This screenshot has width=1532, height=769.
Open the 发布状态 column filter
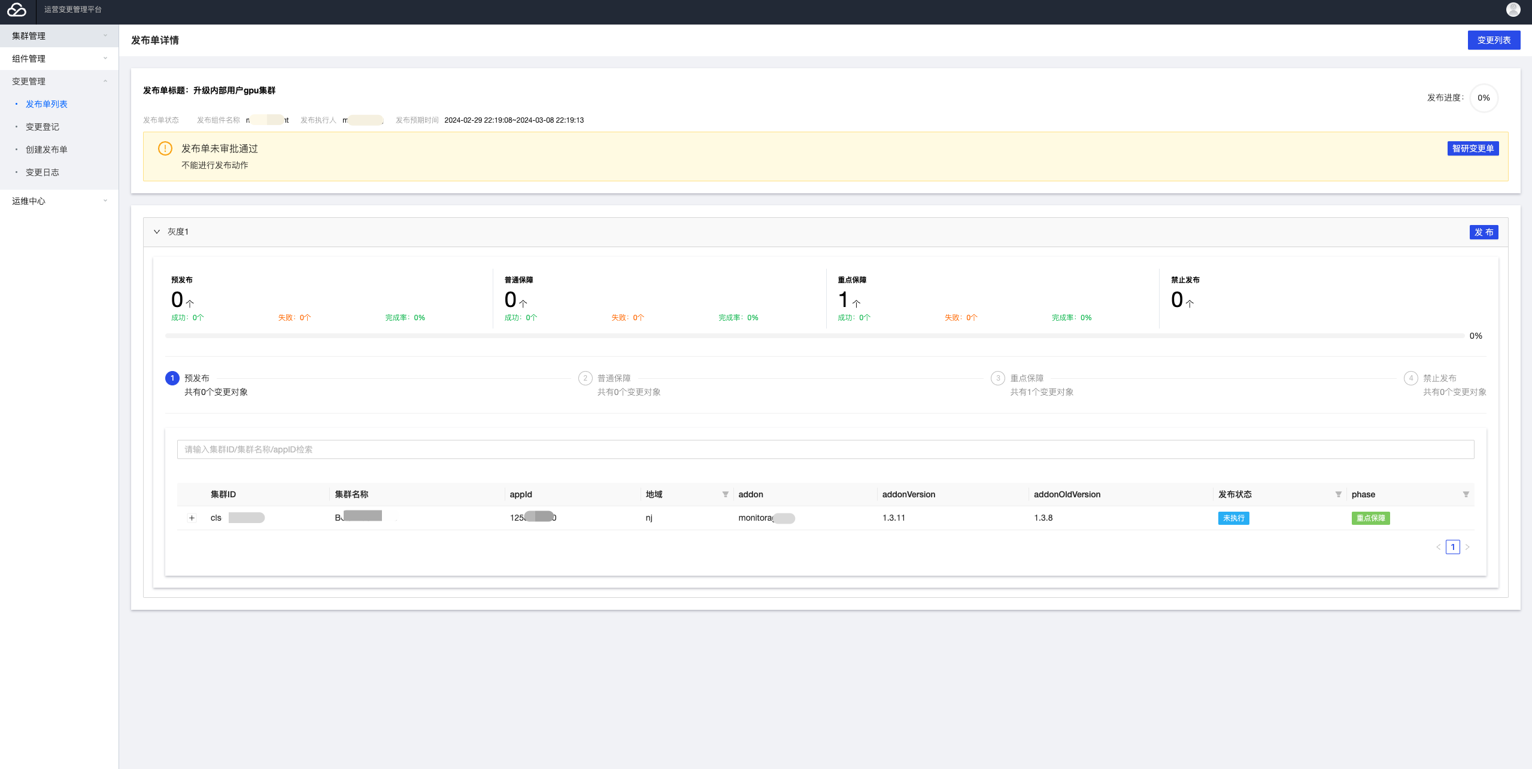[x=1338, y=494]
